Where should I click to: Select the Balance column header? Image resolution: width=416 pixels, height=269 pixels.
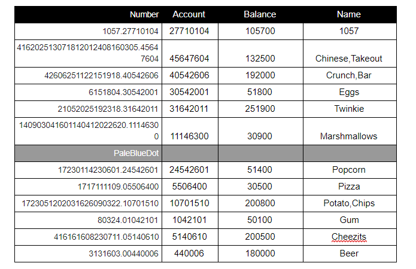tap(260, 14)
